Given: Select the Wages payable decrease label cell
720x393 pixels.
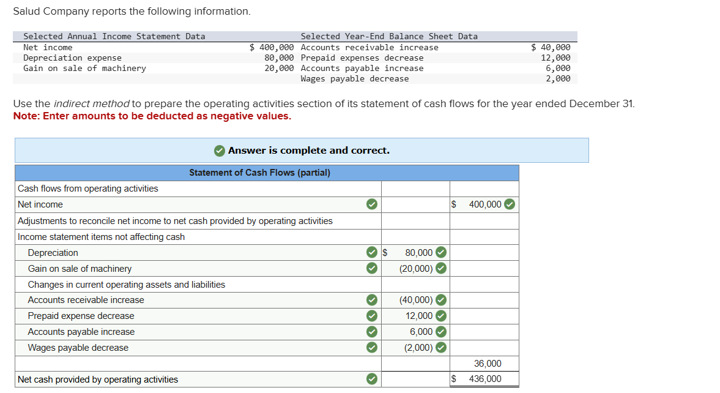Looking at the screenshot, I should pos(198,348).
